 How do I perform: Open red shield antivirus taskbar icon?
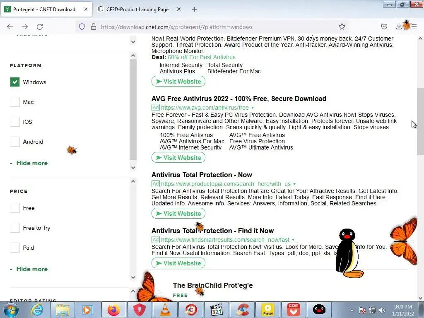139,310
